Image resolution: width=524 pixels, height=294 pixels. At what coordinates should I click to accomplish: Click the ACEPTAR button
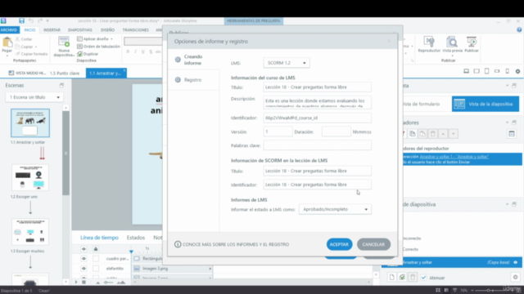click(339, 244)
